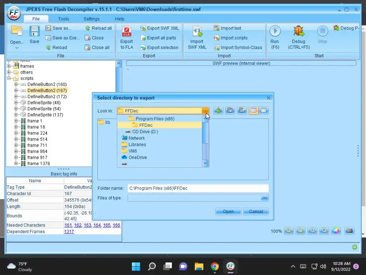This screenshot has width=366, height=275.
Task: Expand the Open button dropdown arrow
Action: coord(17,48)
